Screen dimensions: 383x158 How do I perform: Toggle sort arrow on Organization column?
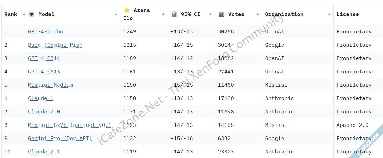(329, 14)
